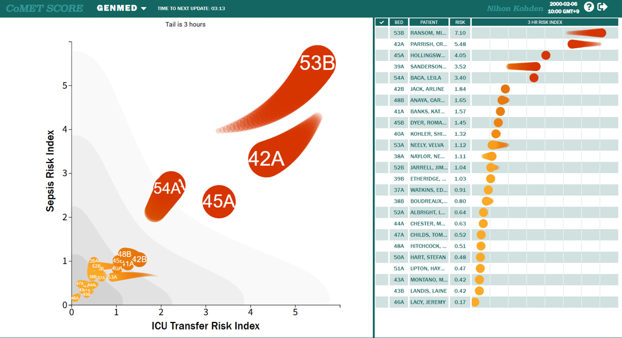
Task: Click the bed 38A cell in the table
Action: (398, 156)
